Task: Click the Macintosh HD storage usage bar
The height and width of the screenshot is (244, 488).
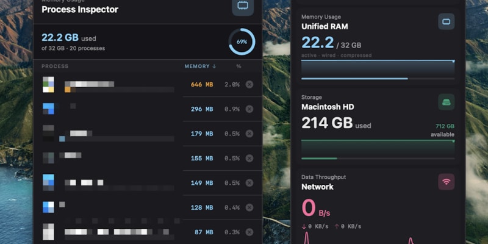Action: (378, 149)
